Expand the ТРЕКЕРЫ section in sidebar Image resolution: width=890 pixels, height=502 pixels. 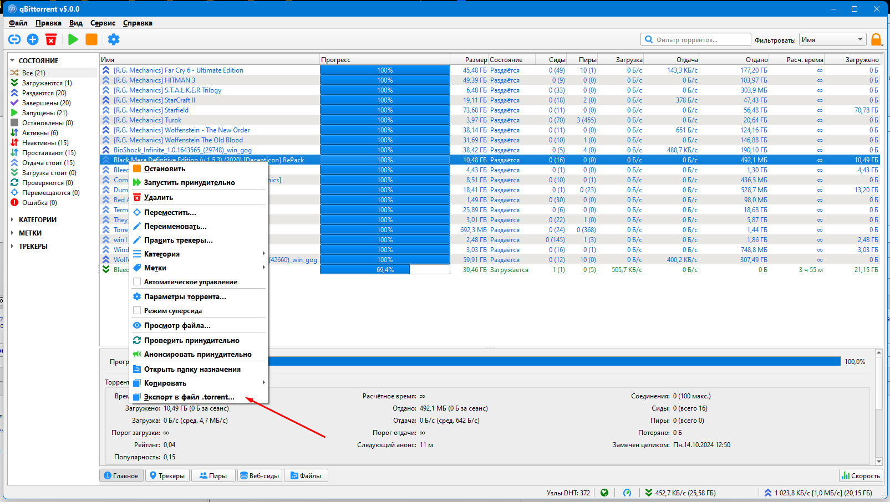coord(12,247)
